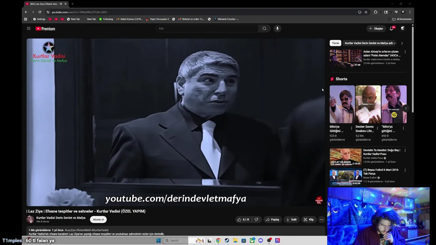Open the Settings bookmark
Image resolution: width=436 pixels, height=245 pixels.
[x=39, y=19]
